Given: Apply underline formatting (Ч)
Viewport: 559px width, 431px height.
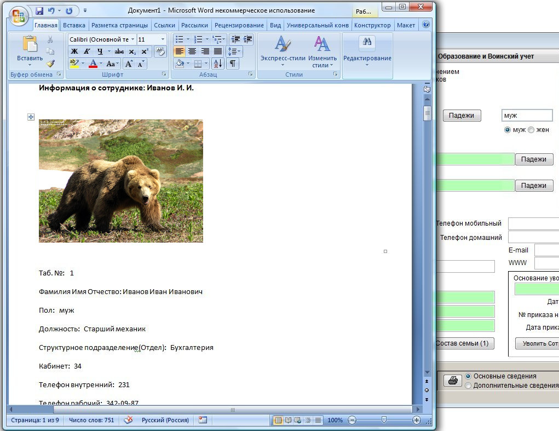Looking at the screenshot, I should [100, 51].
